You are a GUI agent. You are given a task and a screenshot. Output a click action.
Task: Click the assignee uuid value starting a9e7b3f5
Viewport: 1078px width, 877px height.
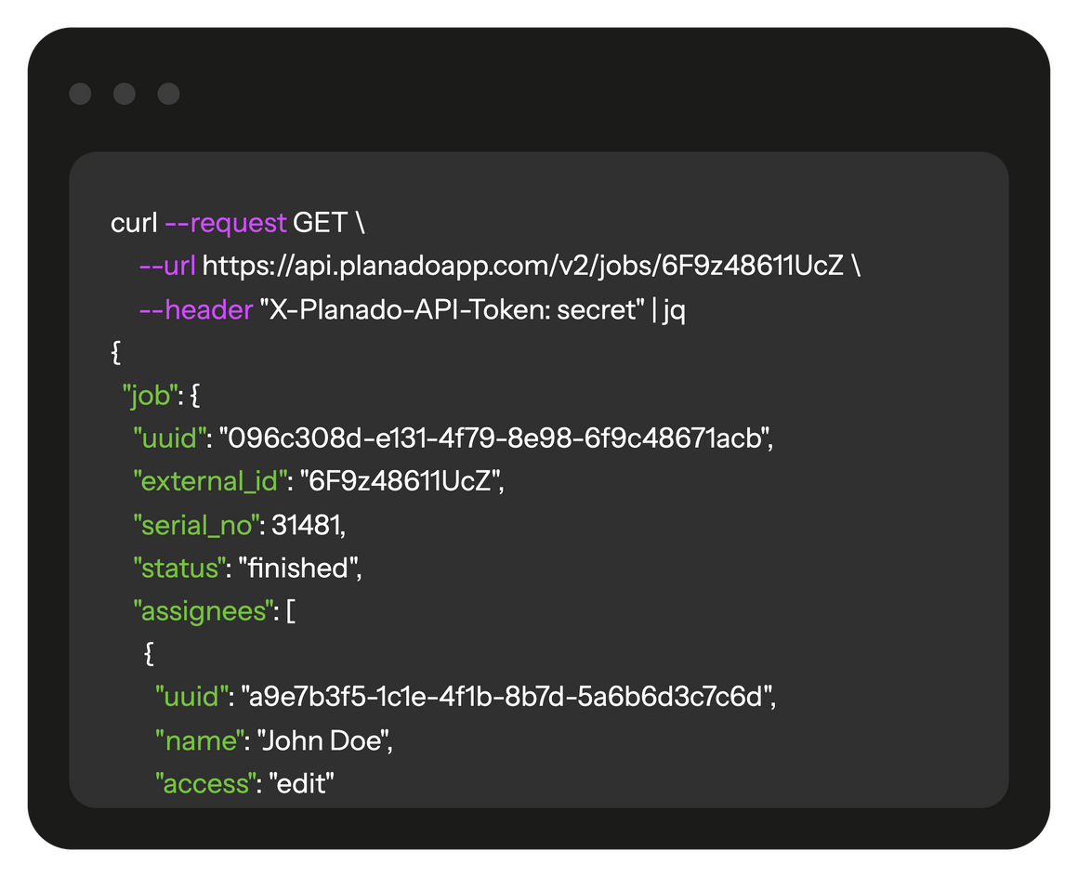(507, 697)
